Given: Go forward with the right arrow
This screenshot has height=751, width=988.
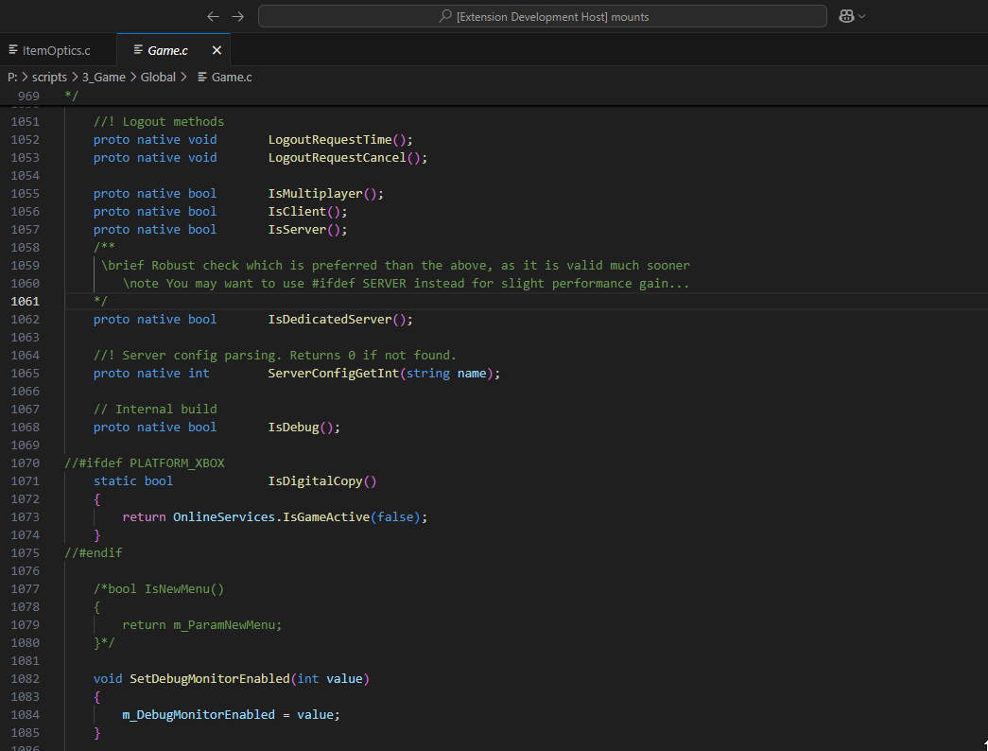Looking at the screenshot, I should pos(238,16).
